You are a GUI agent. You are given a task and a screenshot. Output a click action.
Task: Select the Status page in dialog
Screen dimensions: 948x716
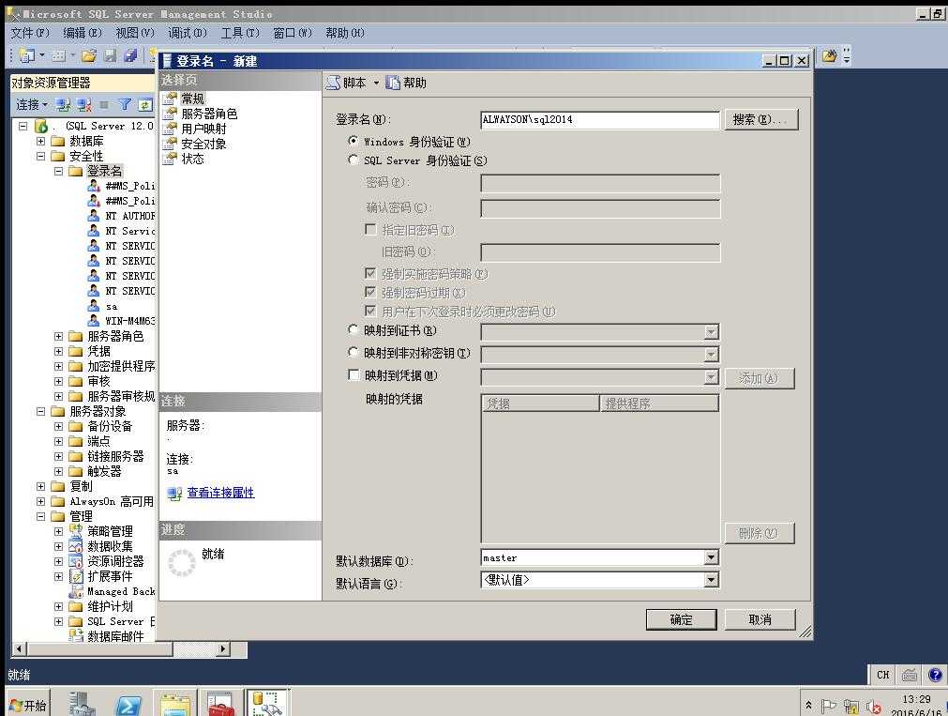coord(193,159)
